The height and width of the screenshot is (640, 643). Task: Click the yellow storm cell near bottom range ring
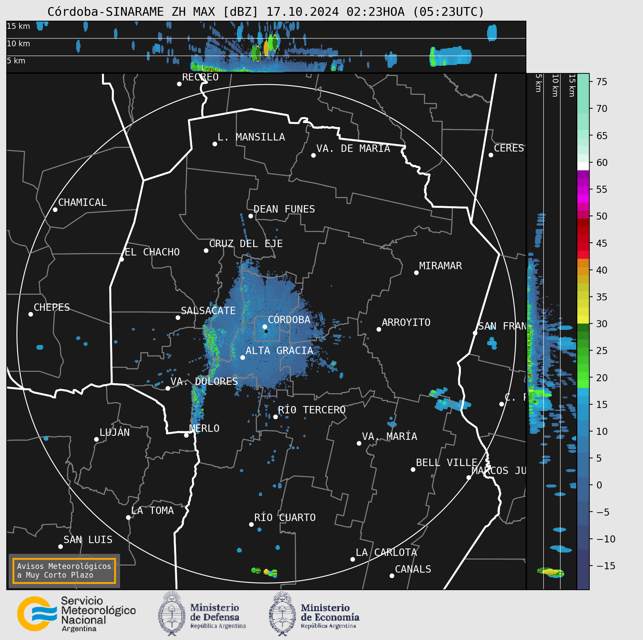point(266,572)
